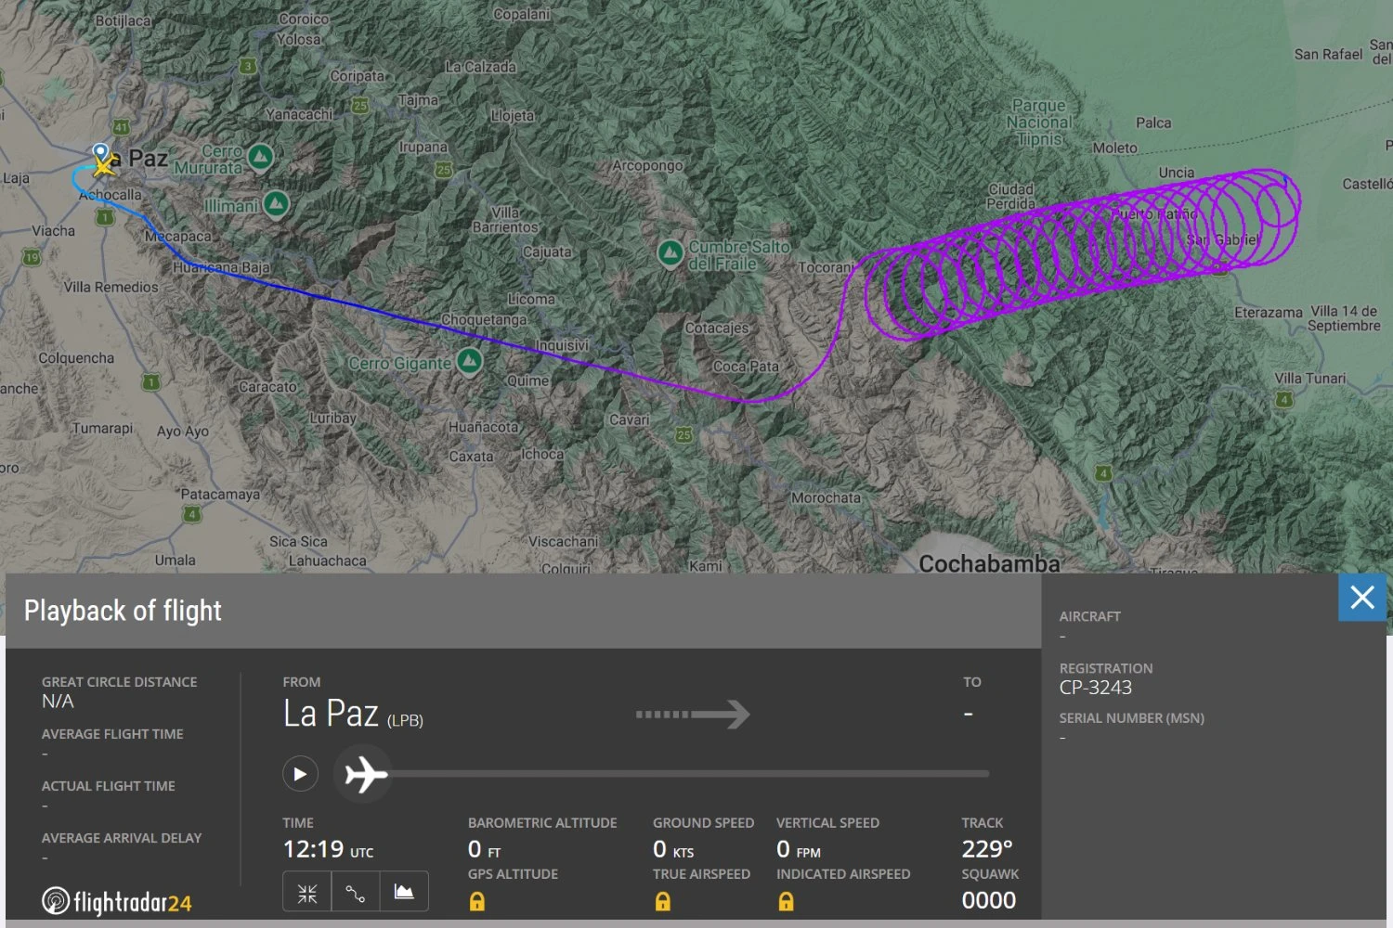Click the Illimani mountain peak icon
The width and height of the screenshot is (1393, 928).
click(276, 202)
